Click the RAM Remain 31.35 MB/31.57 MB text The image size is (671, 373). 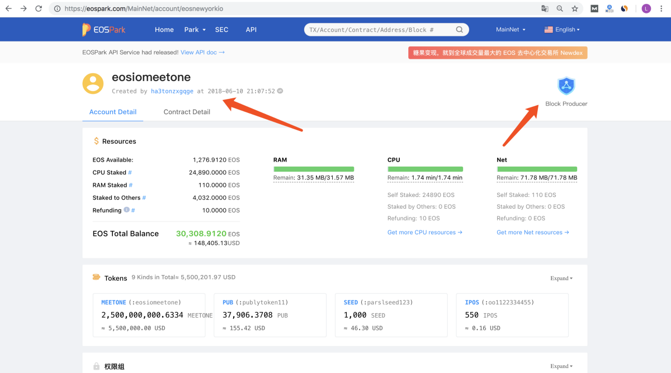click(314, 178)
